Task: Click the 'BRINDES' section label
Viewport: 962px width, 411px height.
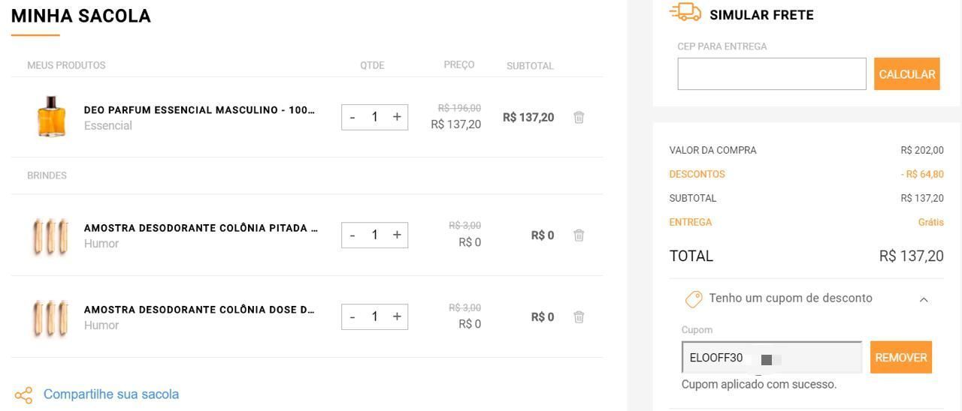Action: coord(47,175)
